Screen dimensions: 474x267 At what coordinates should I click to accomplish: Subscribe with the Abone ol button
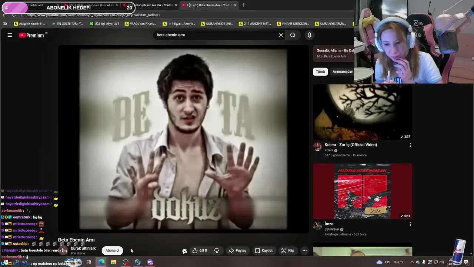click(113, 250)
